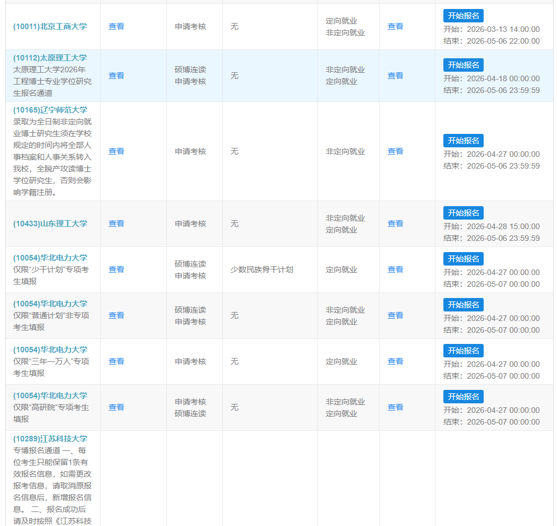
Task: Click the 专博报名通道 description under 江苏科技大学
Action: [52, 486]
